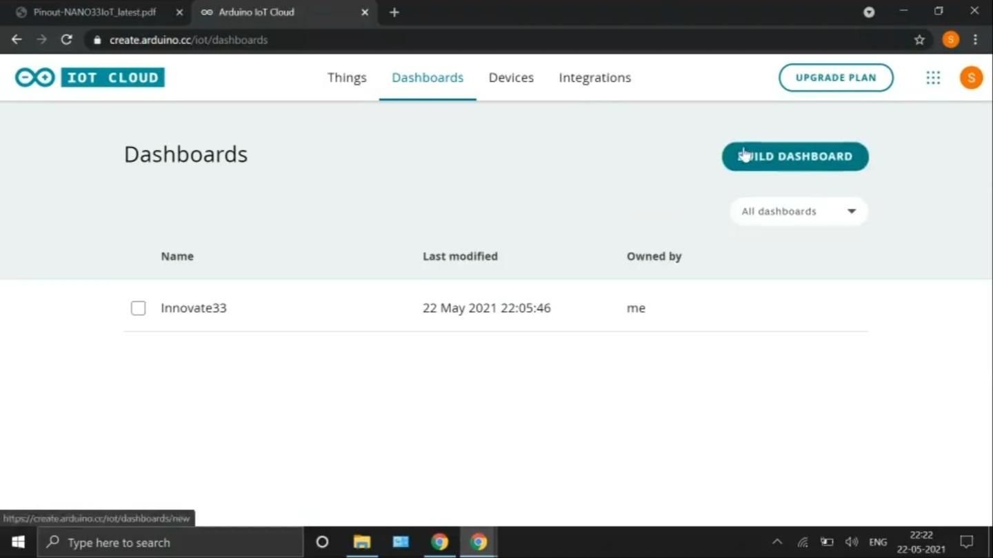Click ENG to switch input language
Viewport: 993px width, 558px height.
(877, 542)
